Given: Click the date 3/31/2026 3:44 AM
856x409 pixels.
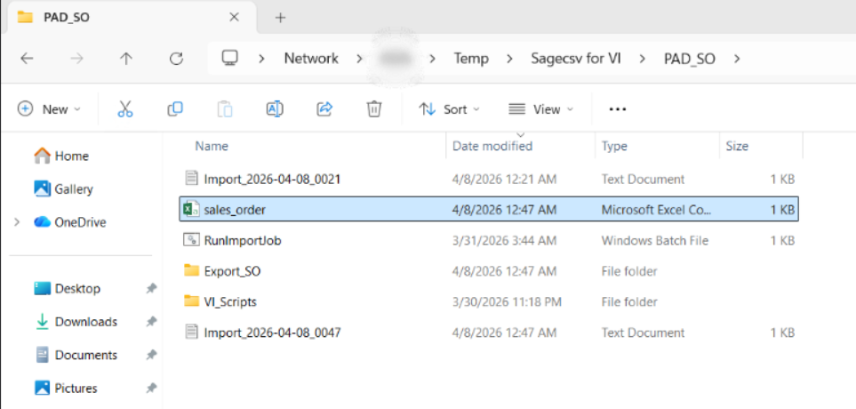Looking at the screenshot, I should click(x=504, y=240).
